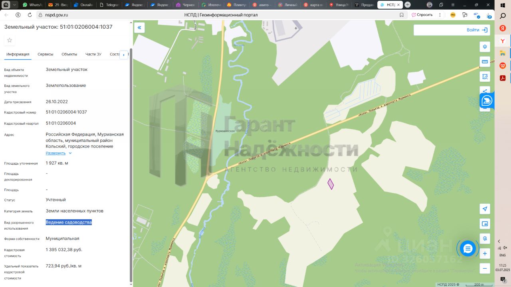Add land plot to favorites star

(10, 40)
